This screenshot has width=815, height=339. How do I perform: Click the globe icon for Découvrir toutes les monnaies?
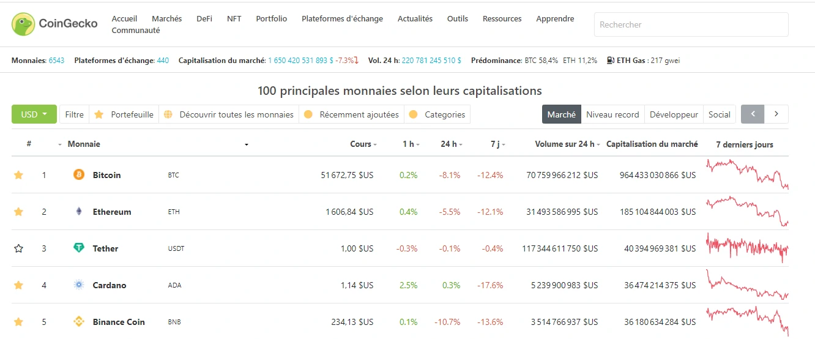tap(168, 114)
